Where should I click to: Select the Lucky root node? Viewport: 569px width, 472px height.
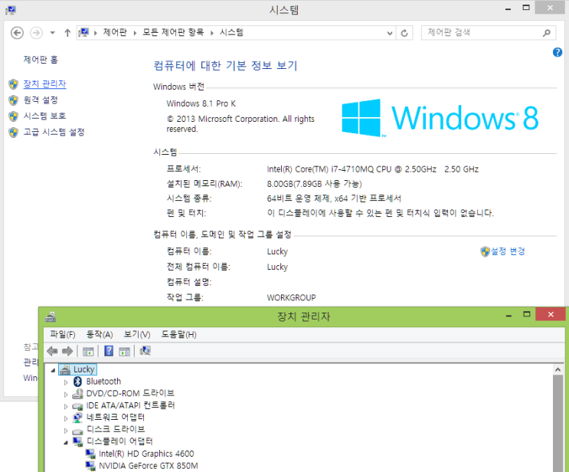click(77, 369)
